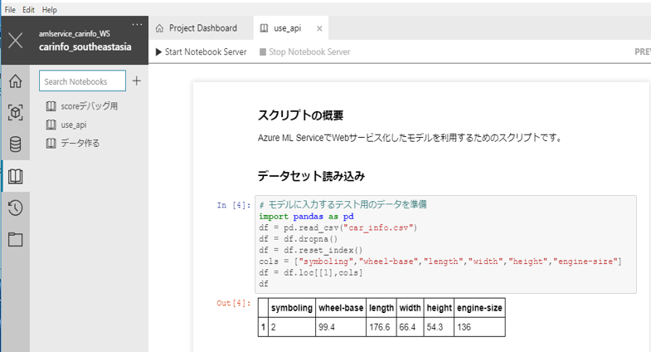The height and width of the screenshot is (352, 651).
Task: Click the engine-size column header
Action: (479, 308)
